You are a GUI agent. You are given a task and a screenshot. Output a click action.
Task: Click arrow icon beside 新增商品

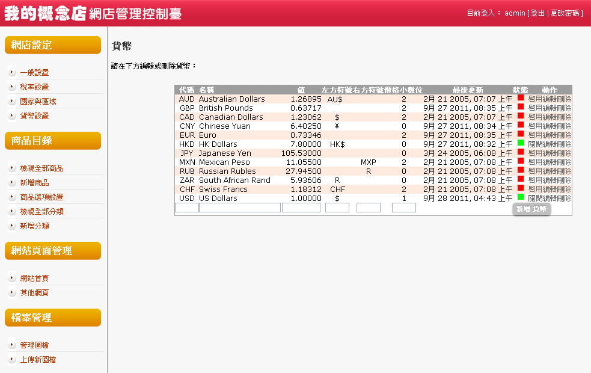[x=12, y=182]
